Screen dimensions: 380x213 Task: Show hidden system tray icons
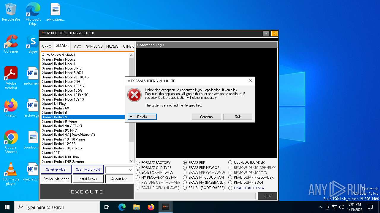tap(320, 207)
